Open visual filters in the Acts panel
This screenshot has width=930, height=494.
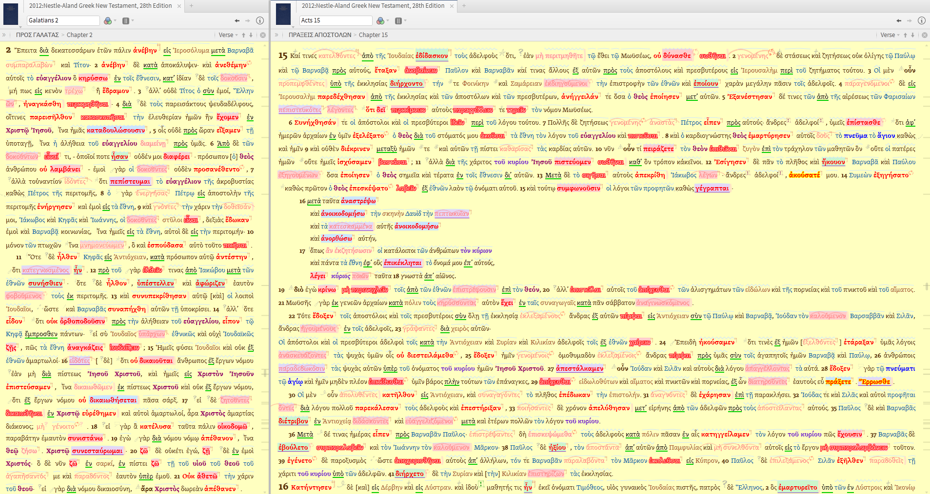380,20
